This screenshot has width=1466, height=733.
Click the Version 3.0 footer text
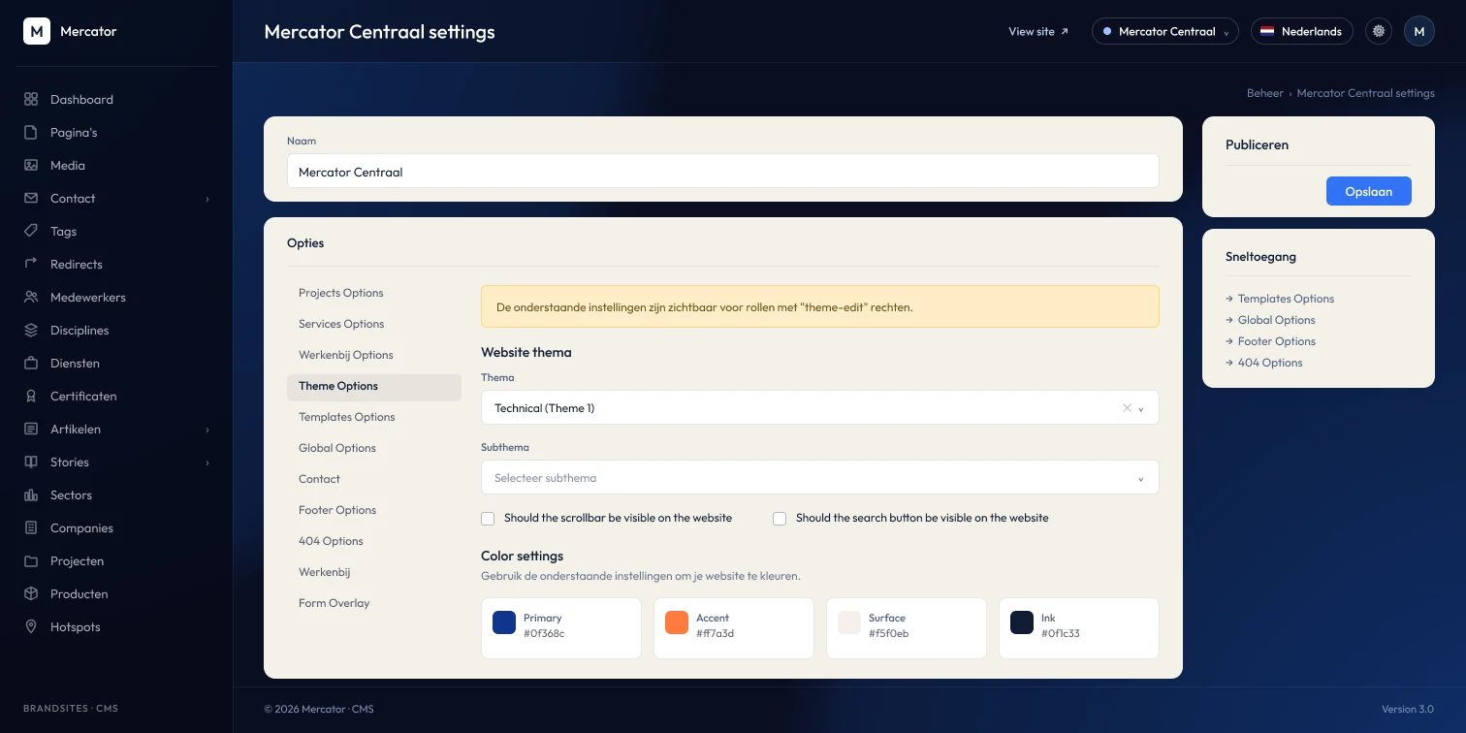[x=1408, y=709]
